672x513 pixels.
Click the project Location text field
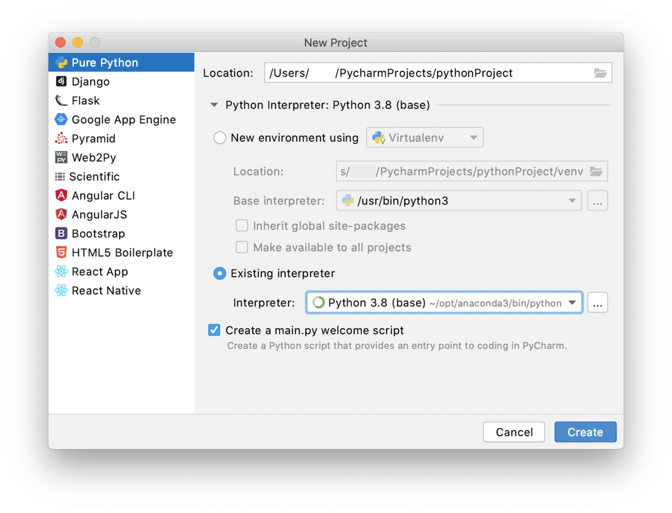click(426, 73)
